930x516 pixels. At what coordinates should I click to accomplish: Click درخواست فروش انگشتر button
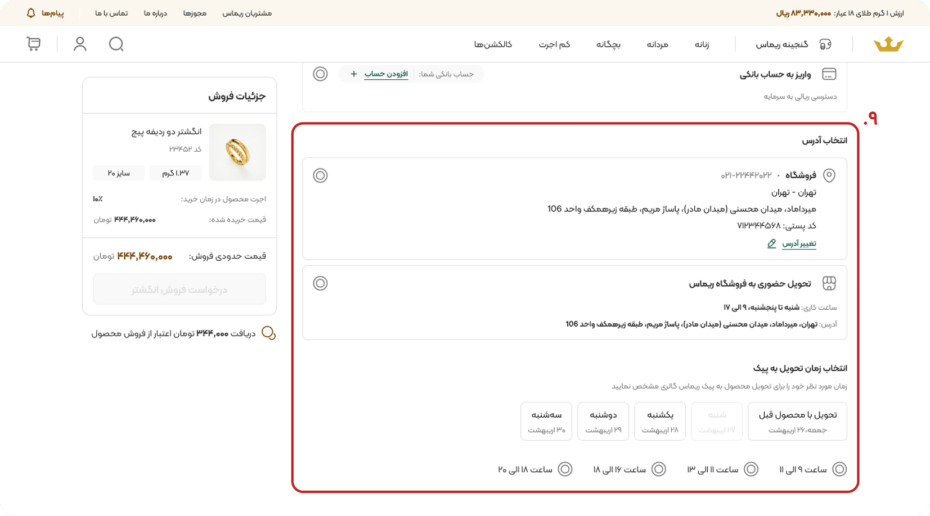[179, 289]
